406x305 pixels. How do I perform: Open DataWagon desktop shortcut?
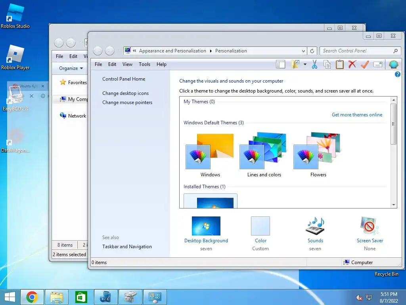click(15, 140)
